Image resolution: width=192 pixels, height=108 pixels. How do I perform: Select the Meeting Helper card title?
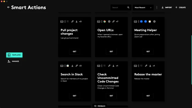click(145, 30)
